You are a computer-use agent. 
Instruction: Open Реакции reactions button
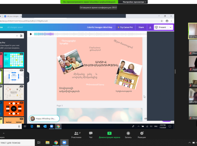142,135
